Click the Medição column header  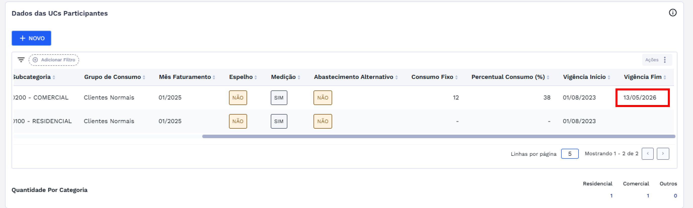click(x=283, y=77)
